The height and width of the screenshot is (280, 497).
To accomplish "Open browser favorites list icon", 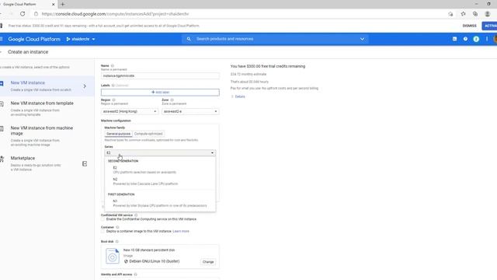I will click(x=463, y=14).
